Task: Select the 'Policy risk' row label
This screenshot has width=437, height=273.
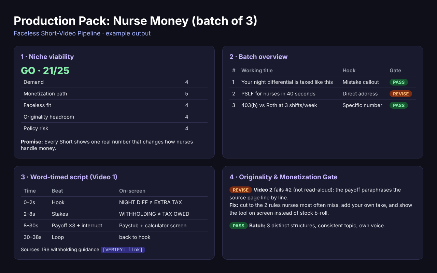Action: pyautogui.click(x=36, y=128)
